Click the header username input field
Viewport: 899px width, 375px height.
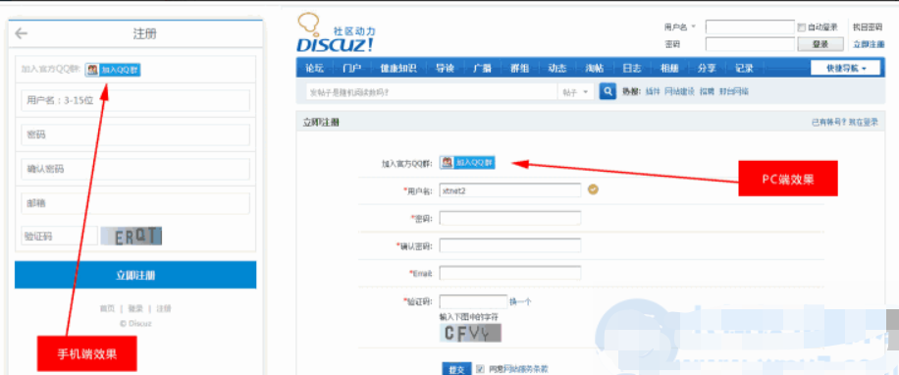pos(750,27)
